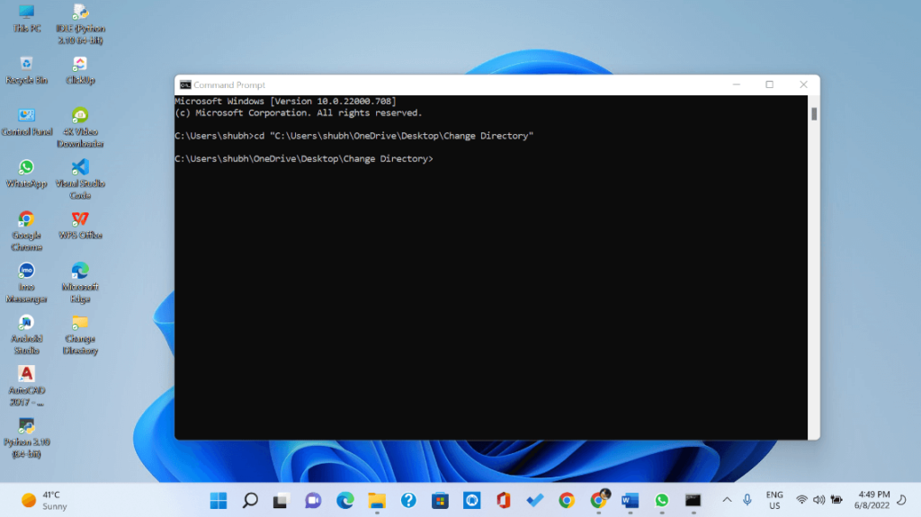This screenshot has height=517, width=921.
Task: Click the Command Prompt title bar icon
Action: [x=185, y=85]
